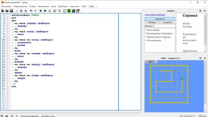Screen dimensions: 208x117
Task: Cut selected text with scissors icon
Action: tap(17, 11)
